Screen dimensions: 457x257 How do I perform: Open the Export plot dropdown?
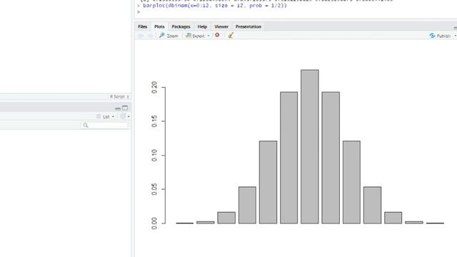198,36
